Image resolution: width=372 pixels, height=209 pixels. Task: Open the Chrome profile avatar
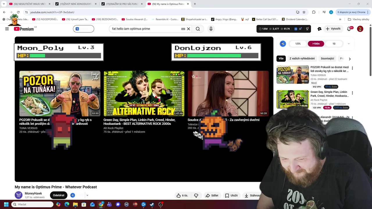(331, 12)
